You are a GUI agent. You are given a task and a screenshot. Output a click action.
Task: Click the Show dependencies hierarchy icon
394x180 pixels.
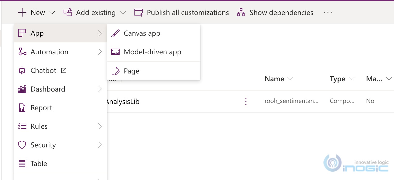241,12
